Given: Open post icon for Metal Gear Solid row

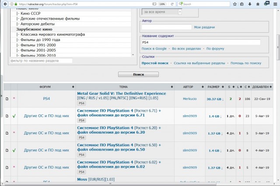Looking at the screenshot, I should point(7,99).
